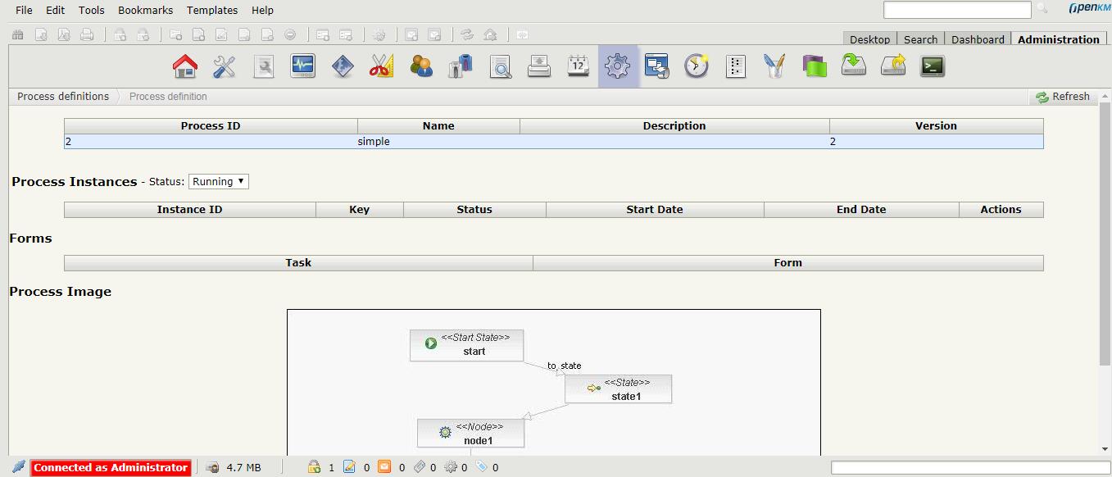Open the Templates menu
This screenshot has height=477, width=1112.
point(212,11)
